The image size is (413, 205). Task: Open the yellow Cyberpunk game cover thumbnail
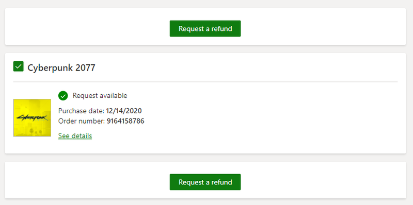tap(32, 118)
